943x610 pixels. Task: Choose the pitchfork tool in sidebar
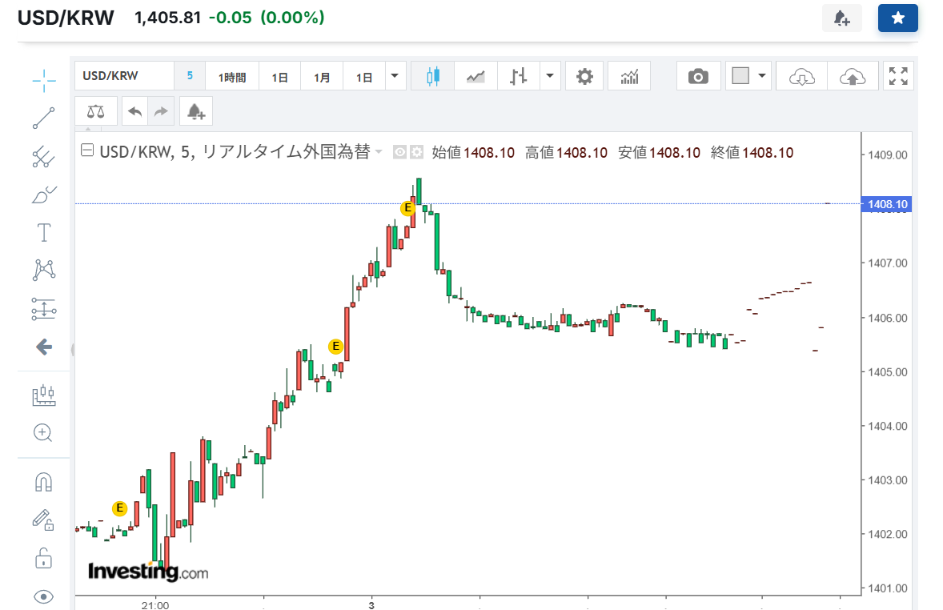[44, 156]
